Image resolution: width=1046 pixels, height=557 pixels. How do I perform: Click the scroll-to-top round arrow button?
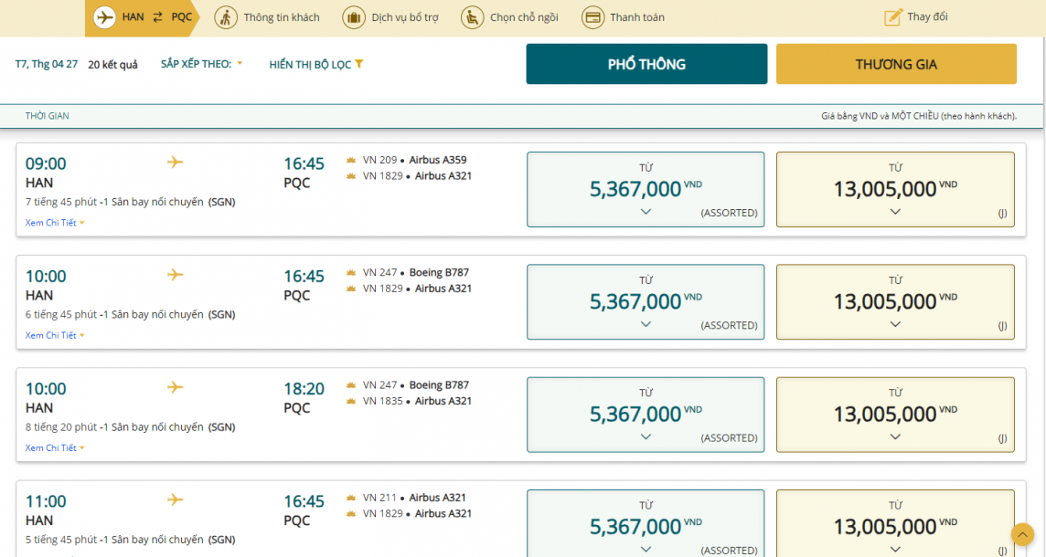point(1022,534)
